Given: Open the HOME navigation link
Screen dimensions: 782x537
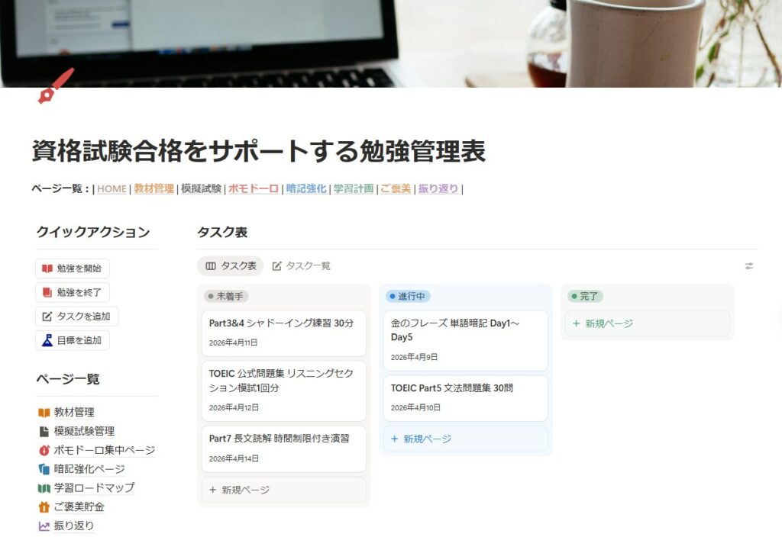Looking at the screenshot, I should coord(110,188).
